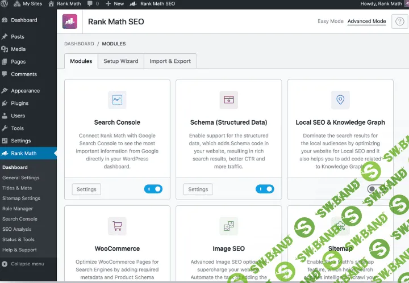Open the Setup Wizard tab
Image resolution: width=409 pixels, height=283 pixels.
coord(121,61)
